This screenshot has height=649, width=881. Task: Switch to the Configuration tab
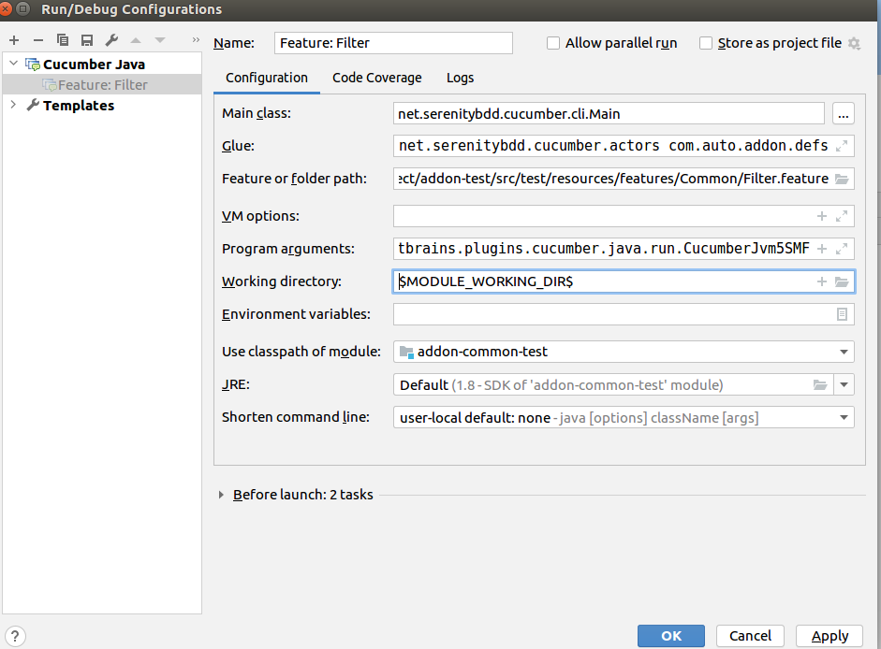point(267,78)
